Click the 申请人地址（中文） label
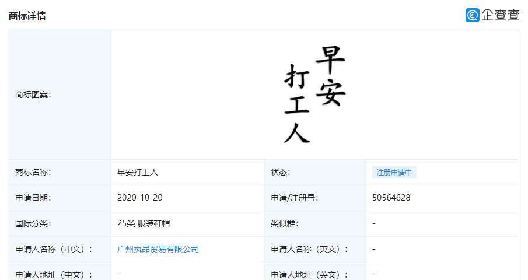The height and width of the screenshot is (280, 528). (x=54, y=274)
